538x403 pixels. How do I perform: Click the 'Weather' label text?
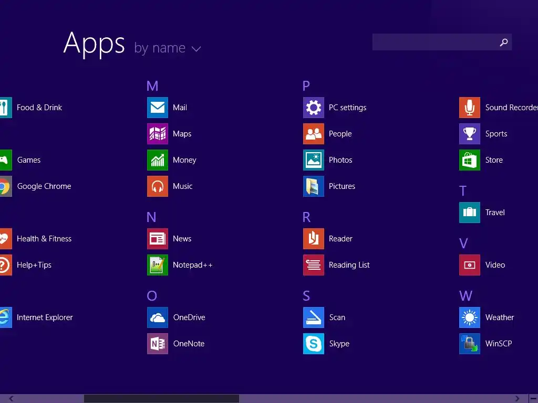500,317
